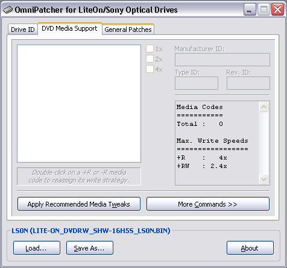Click the Rev. ID field
Viewport: 287px width, 268px height.
click(248, 83)
